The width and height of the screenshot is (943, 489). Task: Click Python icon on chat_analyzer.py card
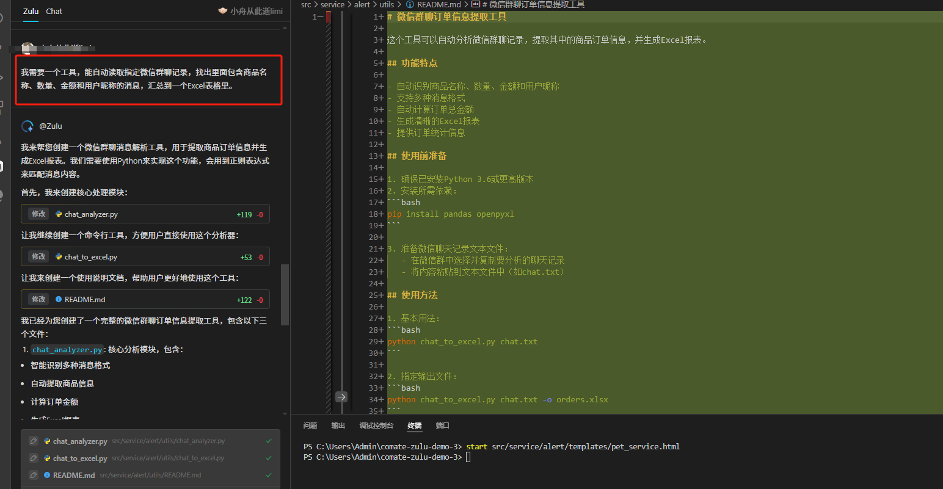coord(59,214)
